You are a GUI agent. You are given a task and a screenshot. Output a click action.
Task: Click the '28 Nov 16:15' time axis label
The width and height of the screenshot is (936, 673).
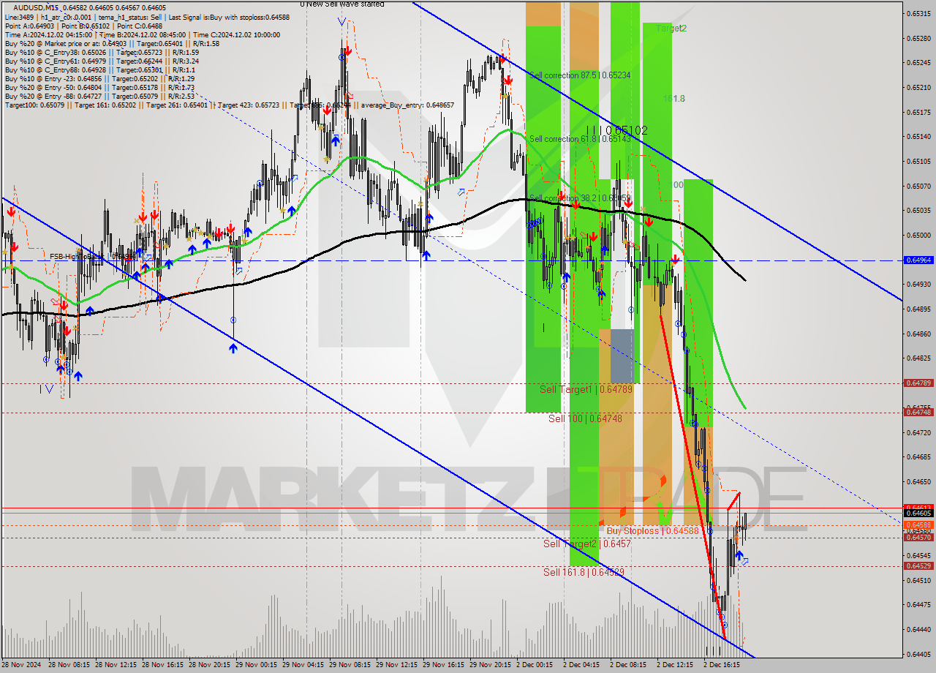pos(163,665)
